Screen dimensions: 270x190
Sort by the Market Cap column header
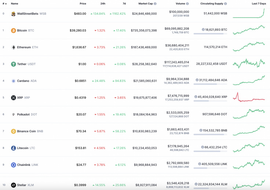(x=146, y=4)
